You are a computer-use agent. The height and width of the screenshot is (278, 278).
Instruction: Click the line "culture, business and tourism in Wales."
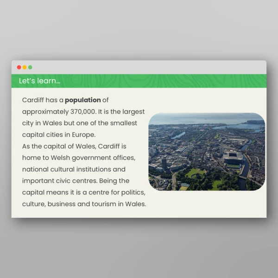pos(84,204)
